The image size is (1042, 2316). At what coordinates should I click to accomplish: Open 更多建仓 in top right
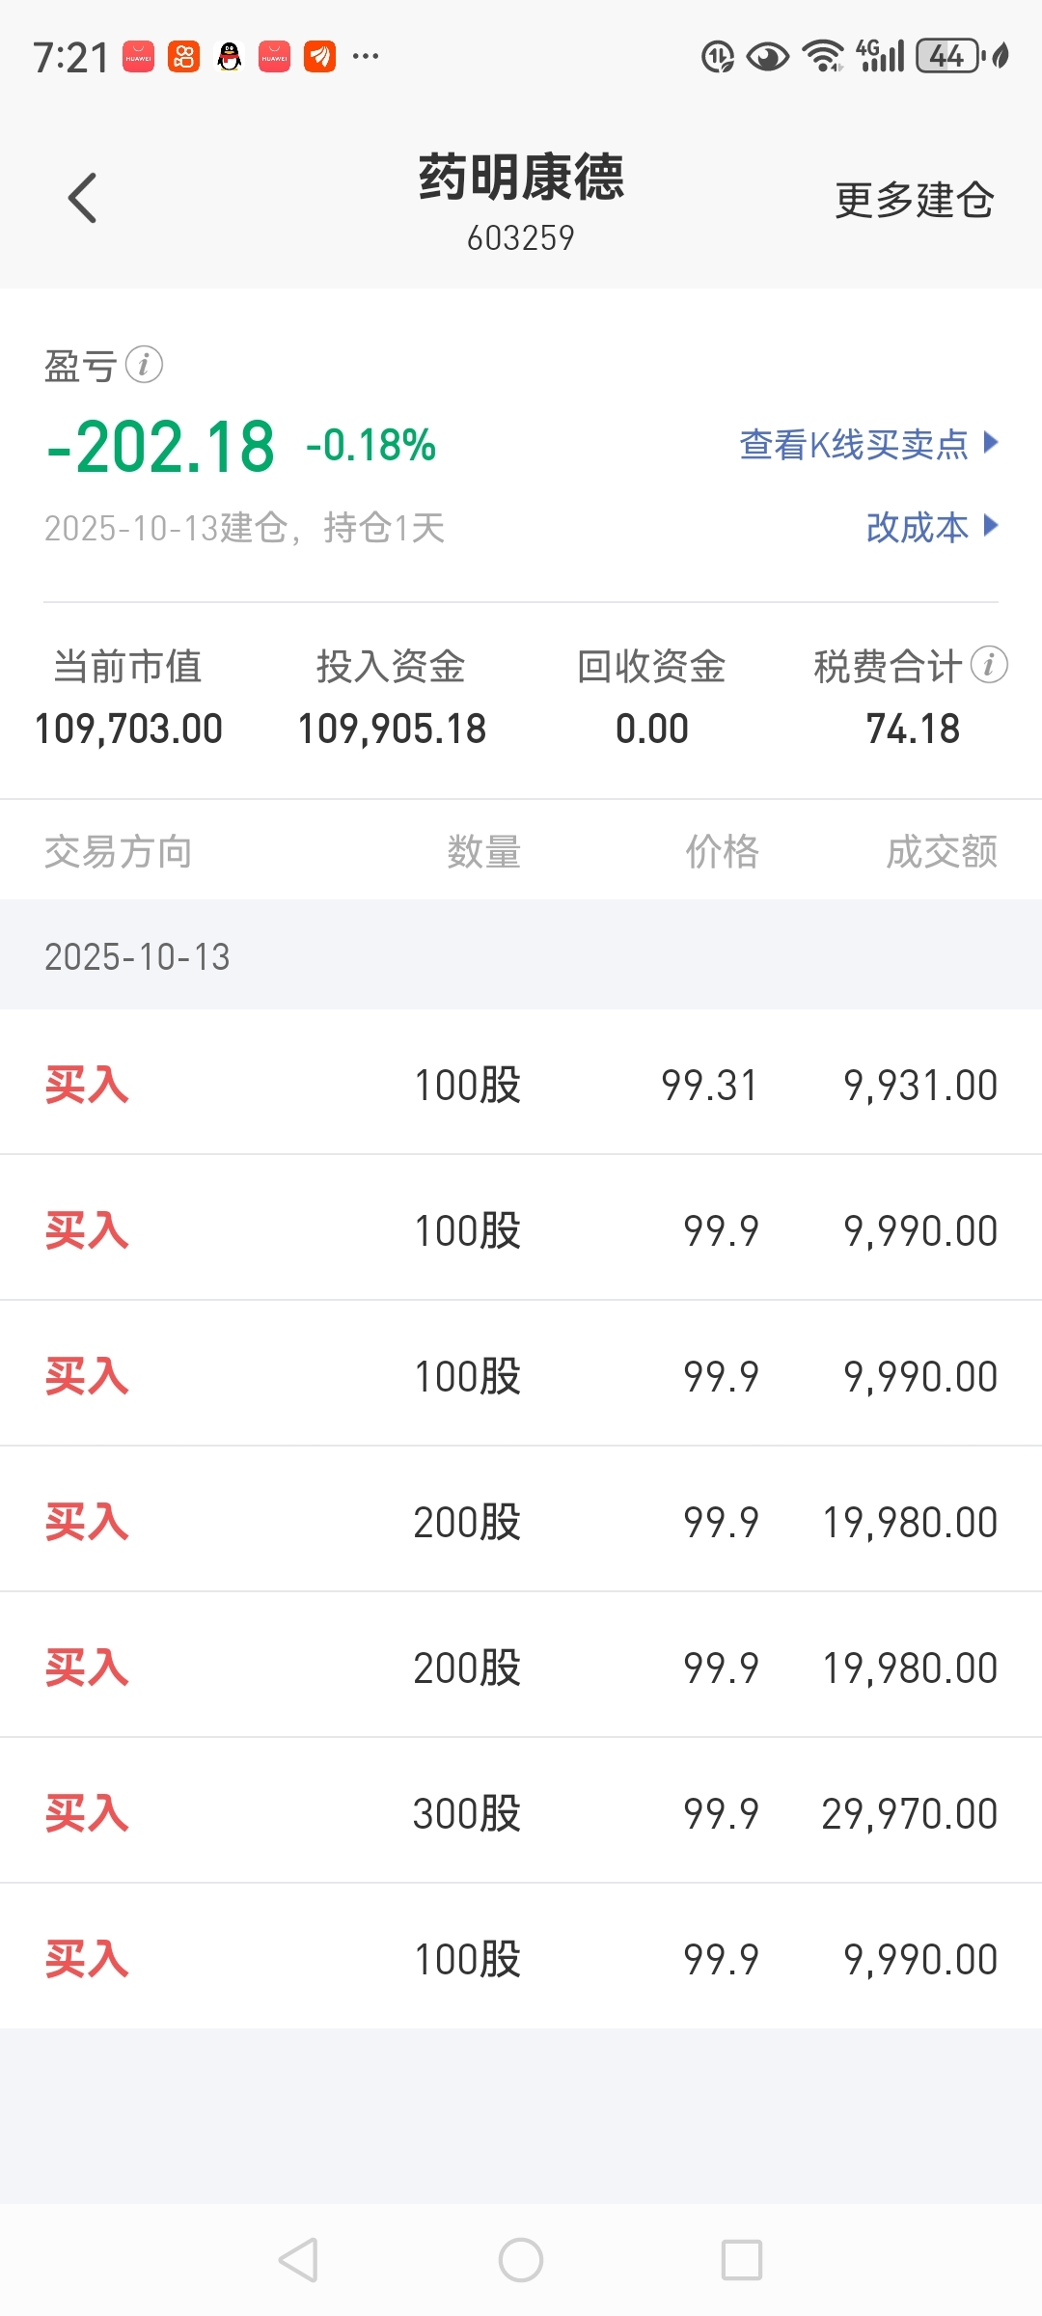pos(914,200)
